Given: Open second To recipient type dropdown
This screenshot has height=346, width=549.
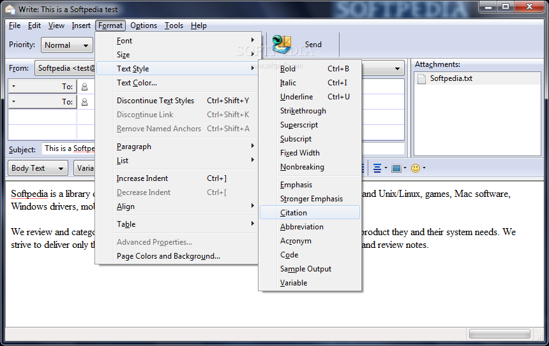Looking at the screenshot, I should coord(42,101).
